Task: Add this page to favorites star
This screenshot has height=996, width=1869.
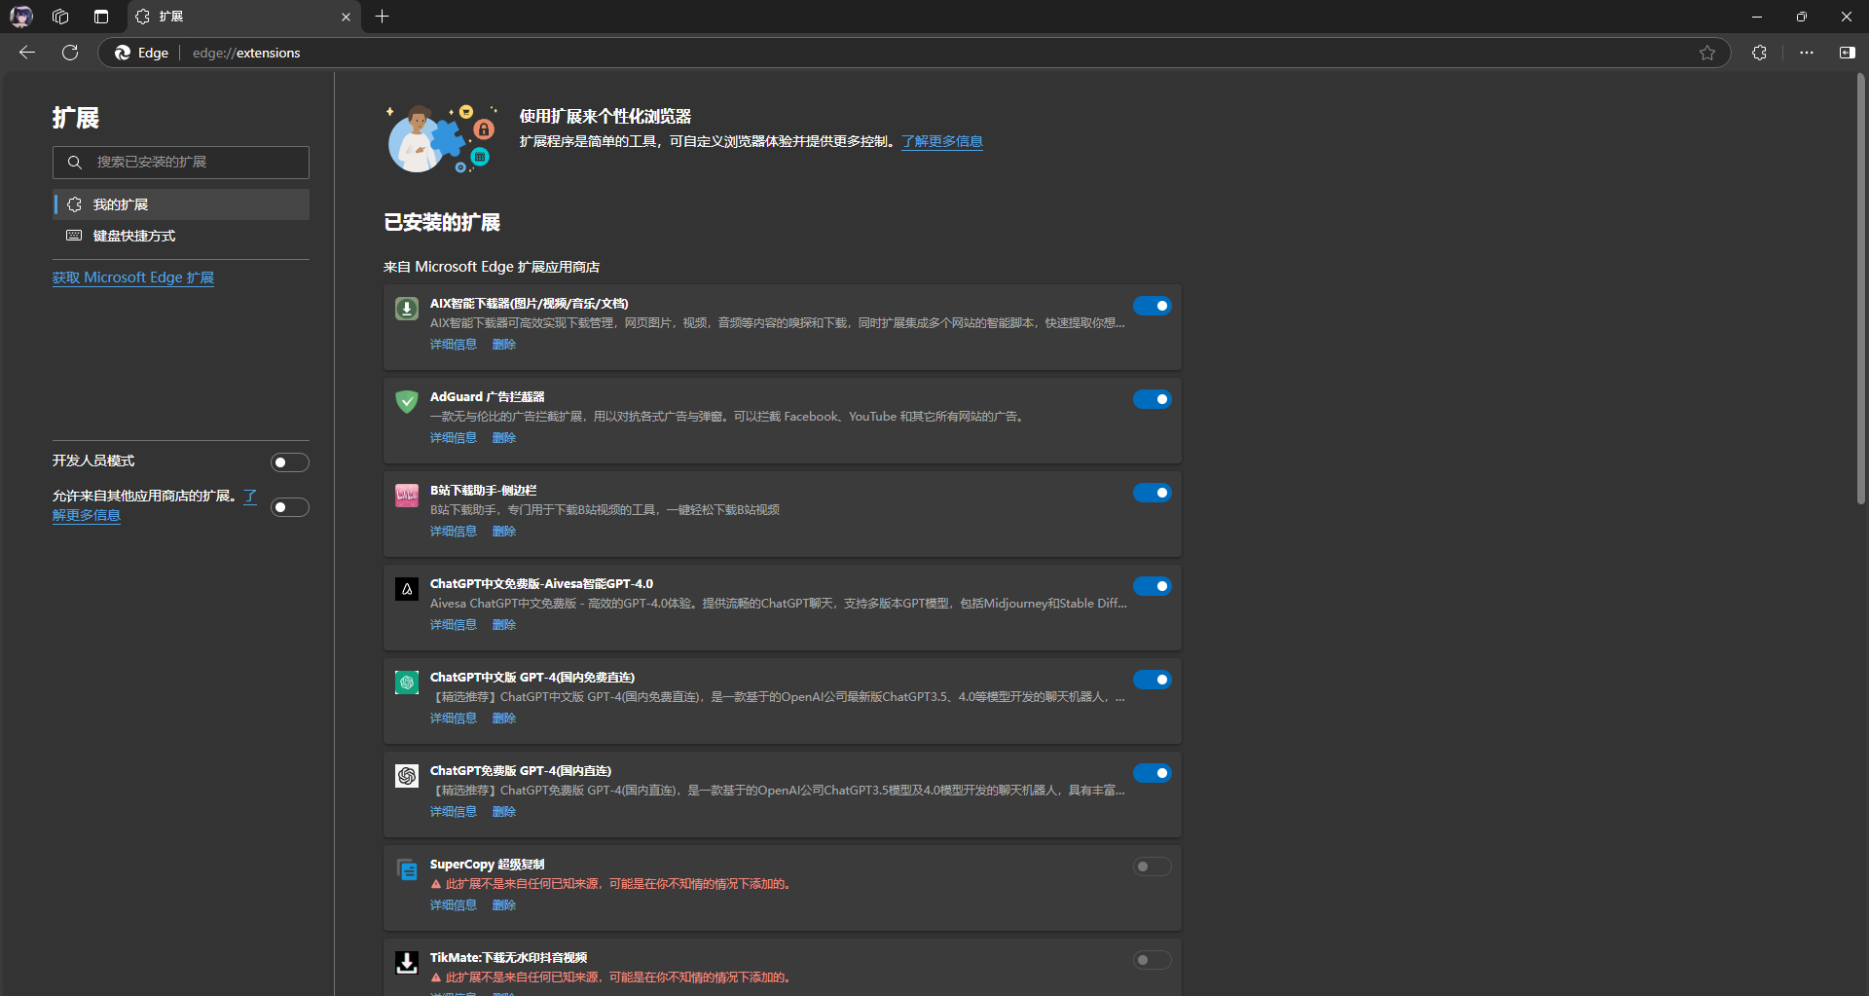Action: point(1707,53)
